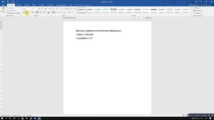Switch to the Дизайн ribbon tab
Image resolution: width=214 pixels, height=120 pixels.
click(x=27, y=5)
